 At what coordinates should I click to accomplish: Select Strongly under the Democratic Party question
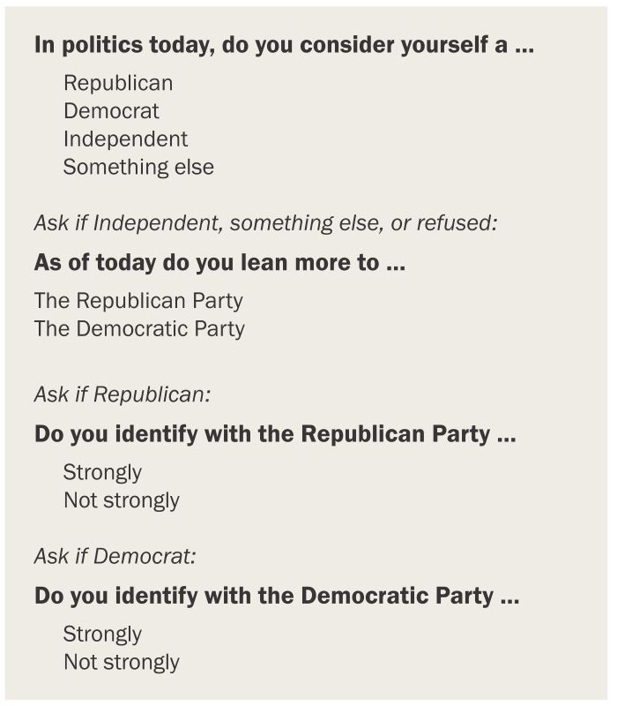pyautogui.click(x=102, y=634)
